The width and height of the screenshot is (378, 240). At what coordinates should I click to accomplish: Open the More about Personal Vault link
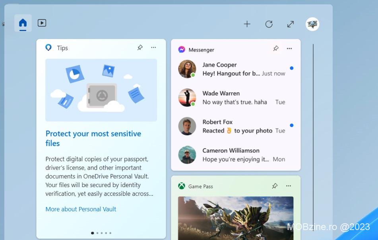tap(81, 209)
